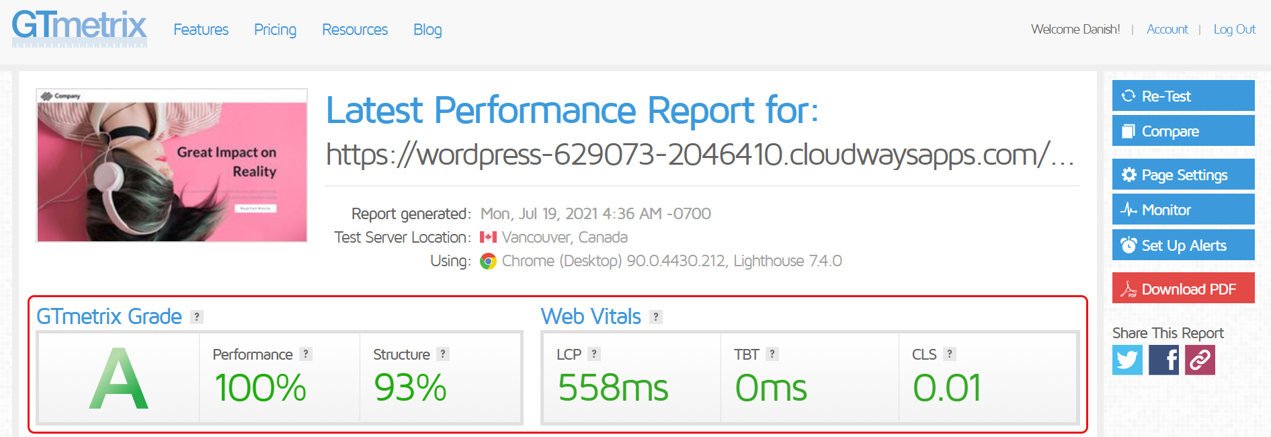
Task: Share report on Twitter icon
Action: pyautogui.click(x=1127, y=360)
